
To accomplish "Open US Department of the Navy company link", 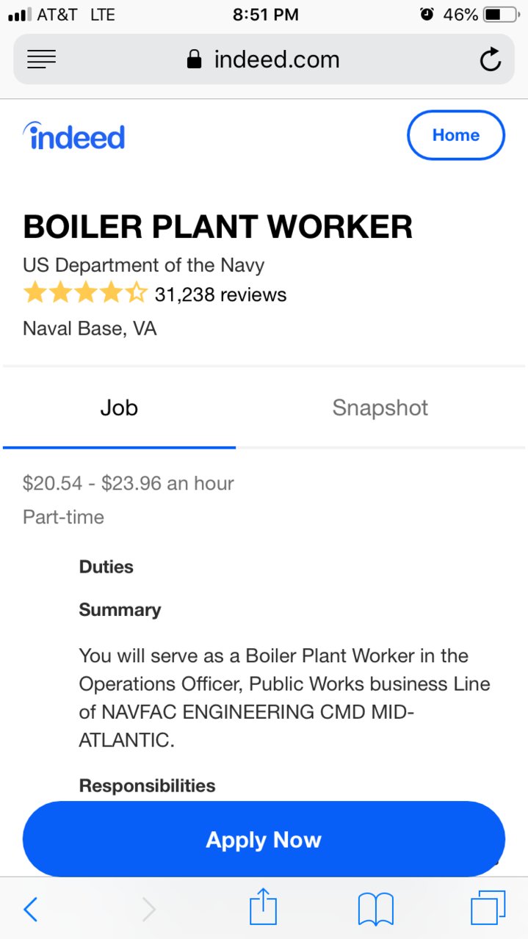I will pyautogui.click(x=143, y=264).
